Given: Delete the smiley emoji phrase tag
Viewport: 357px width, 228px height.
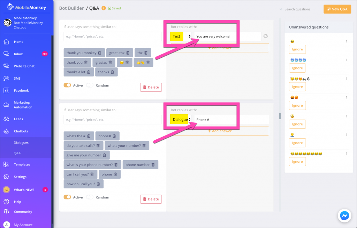Looking at the screenshot, I should pyautogui.click(x=127, y=63).
